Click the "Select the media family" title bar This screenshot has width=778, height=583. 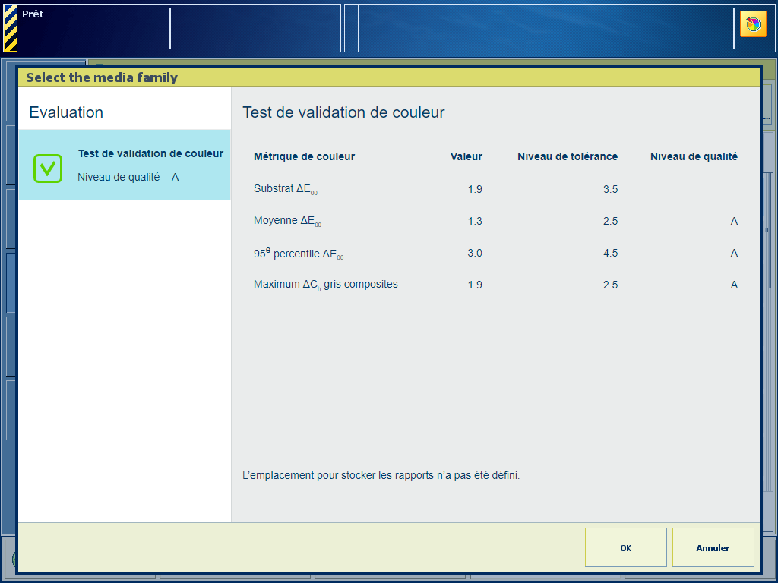(x=102, y=77)
